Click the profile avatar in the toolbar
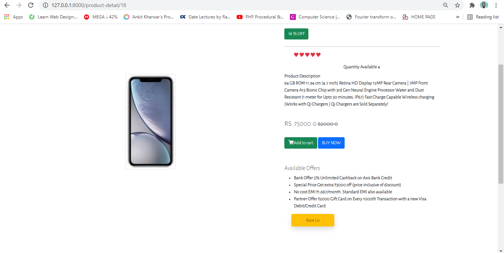The width and height of the screenshot is (504, 253). coord(484,5)
